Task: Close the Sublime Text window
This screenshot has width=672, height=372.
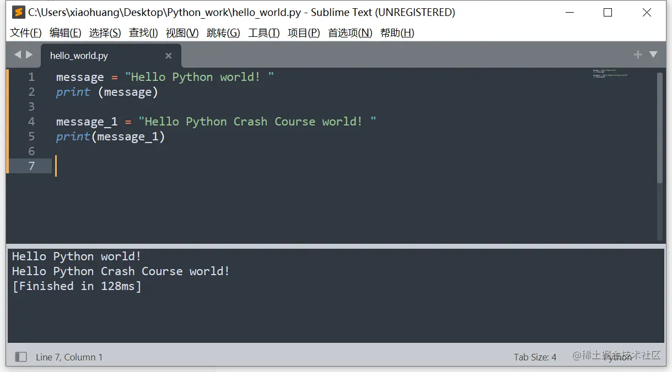Action: (x=647, y=12)
